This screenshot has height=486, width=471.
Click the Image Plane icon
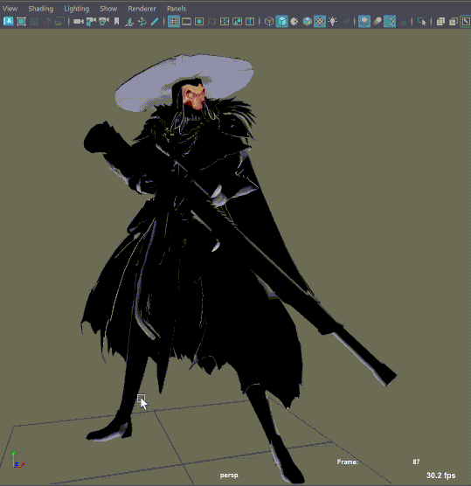[129, 21]
